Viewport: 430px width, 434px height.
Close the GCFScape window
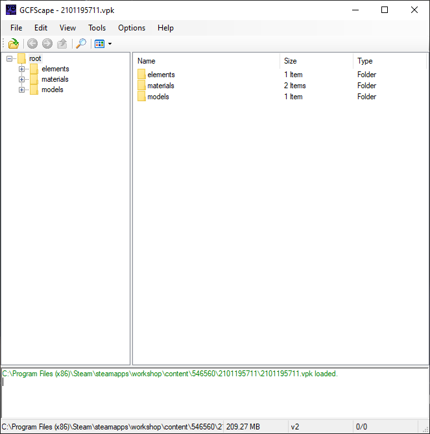tap(414, 10)
